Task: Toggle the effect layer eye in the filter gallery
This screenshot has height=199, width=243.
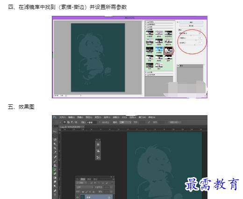Action: coord(179,66)
